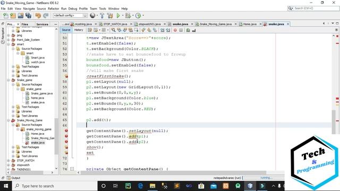Open the File menu

coord(3,8)
